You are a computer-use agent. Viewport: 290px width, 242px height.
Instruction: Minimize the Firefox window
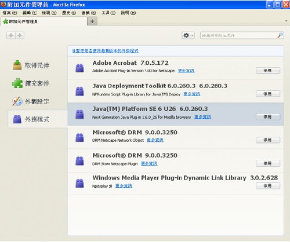(270, 5)
